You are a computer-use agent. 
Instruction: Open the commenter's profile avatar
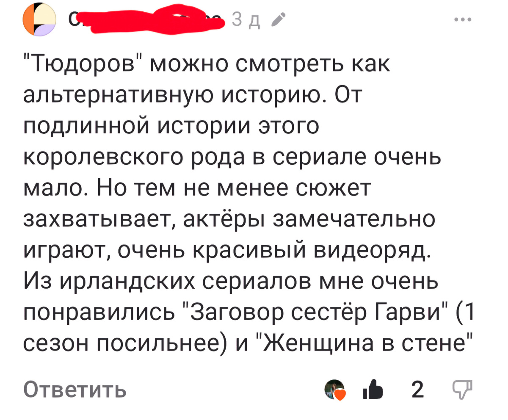pyautogui.click(x=39, y=20)
